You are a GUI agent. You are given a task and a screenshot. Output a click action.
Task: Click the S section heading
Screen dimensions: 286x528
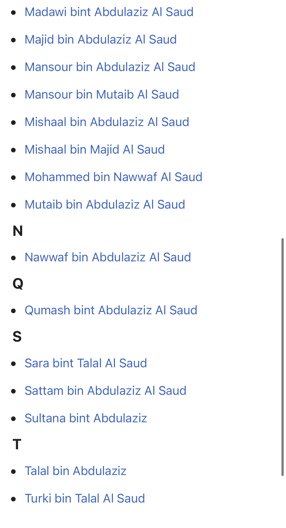(17, 337)
